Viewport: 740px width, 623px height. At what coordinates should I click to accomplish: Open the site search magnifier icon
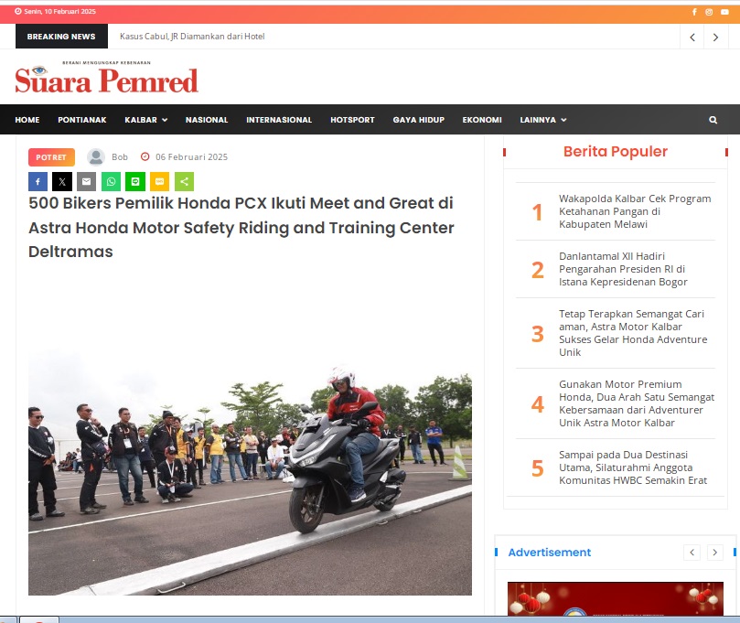click(713, 120)
